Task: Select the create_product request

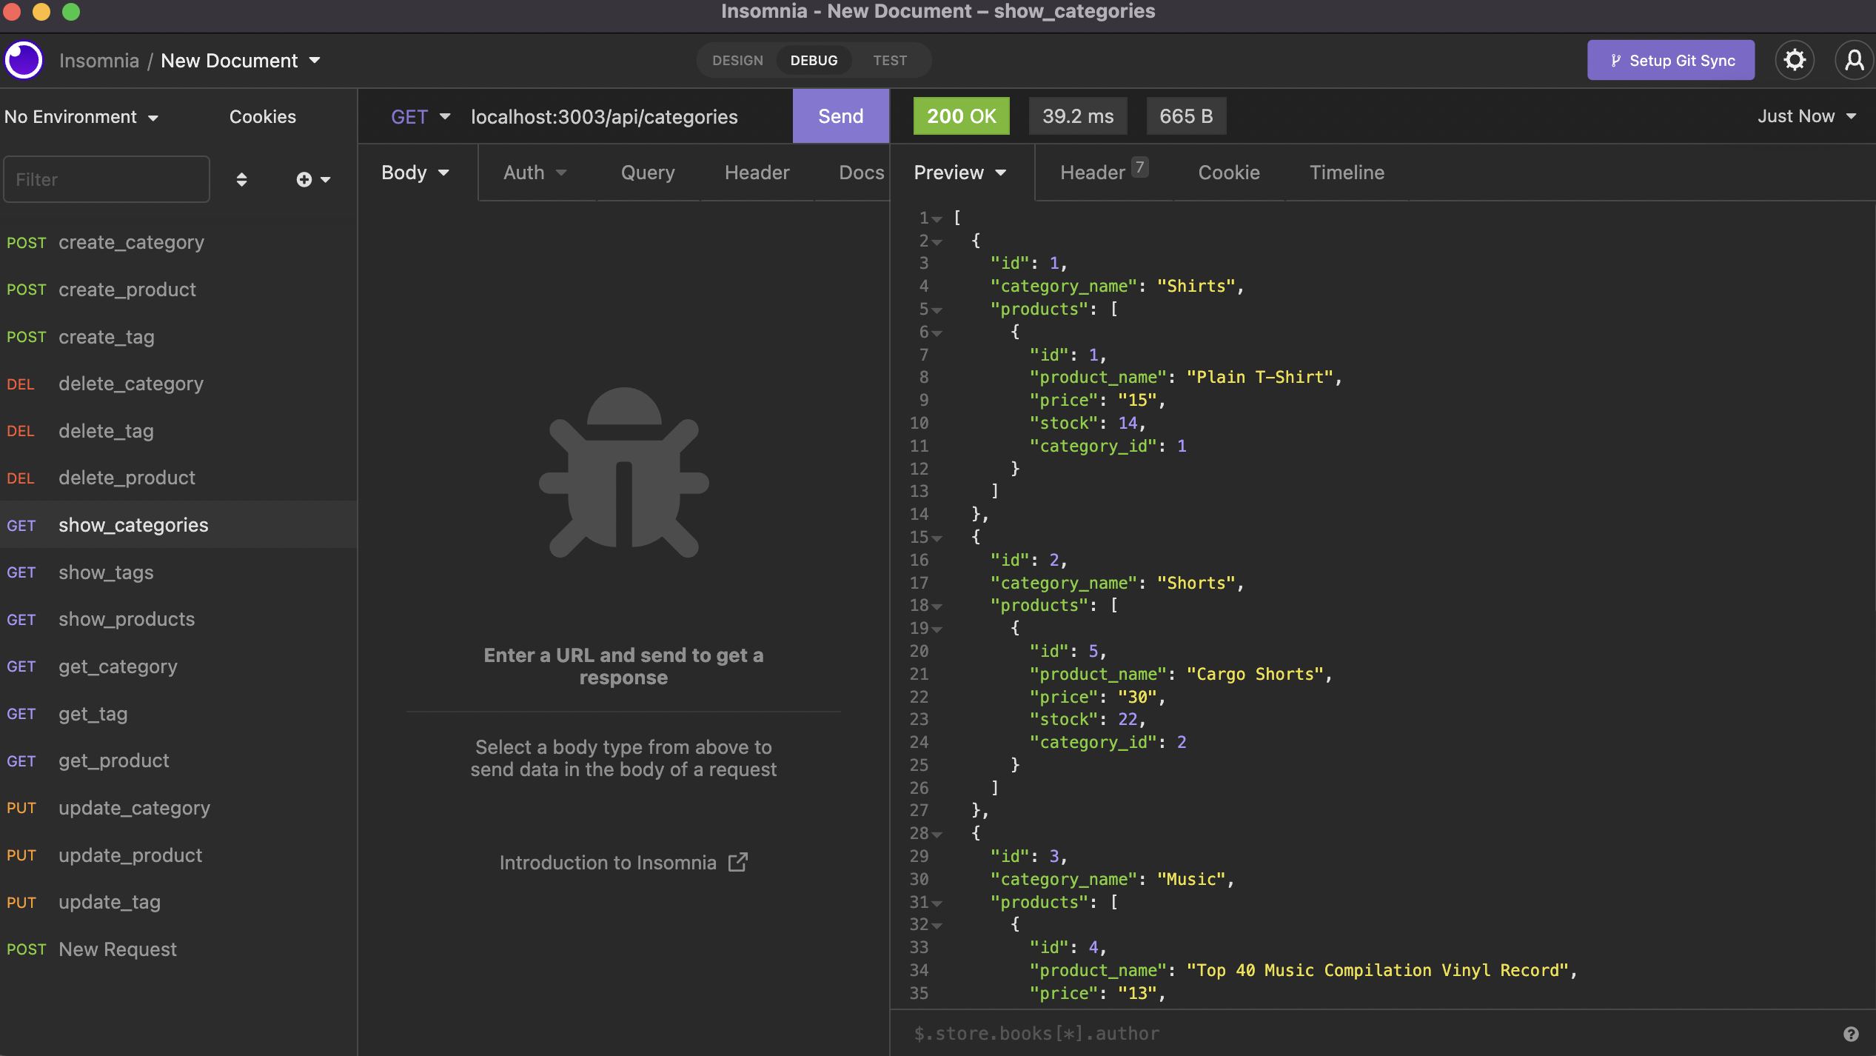Action: pyautogui.click(x=178, y=290)
